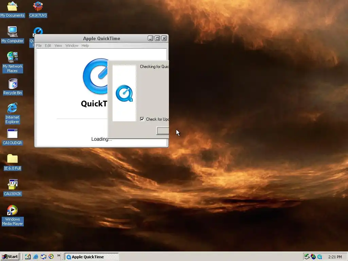The width and height of the screenshot is (348, 261).
Task: Click the Safely Remove Hardware tray icon
Action: (307, 257)
